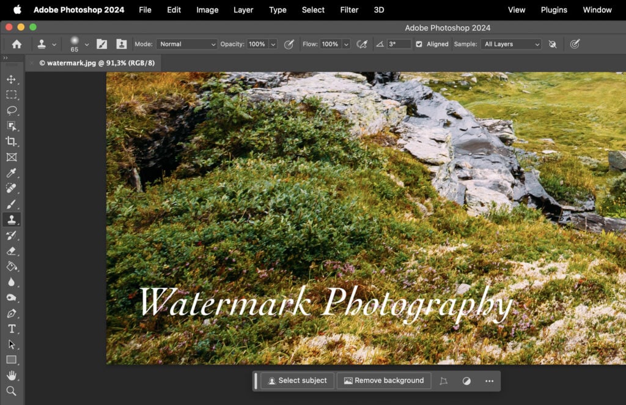Select the Eraser tool
The width and height of the screenshot is (626, 405).
[12, 251]
